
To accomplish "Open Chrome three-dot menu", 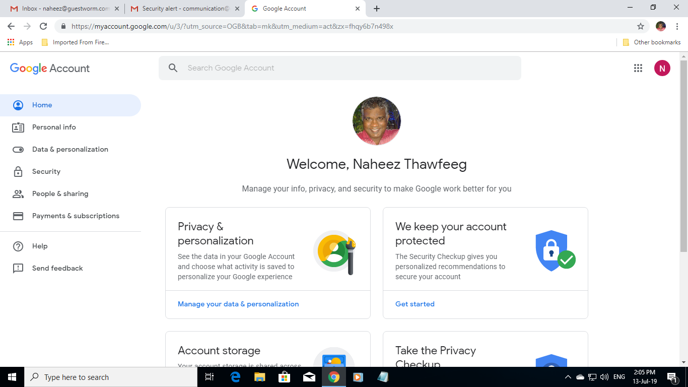I will pyautogui.click(x=677, y=26).
